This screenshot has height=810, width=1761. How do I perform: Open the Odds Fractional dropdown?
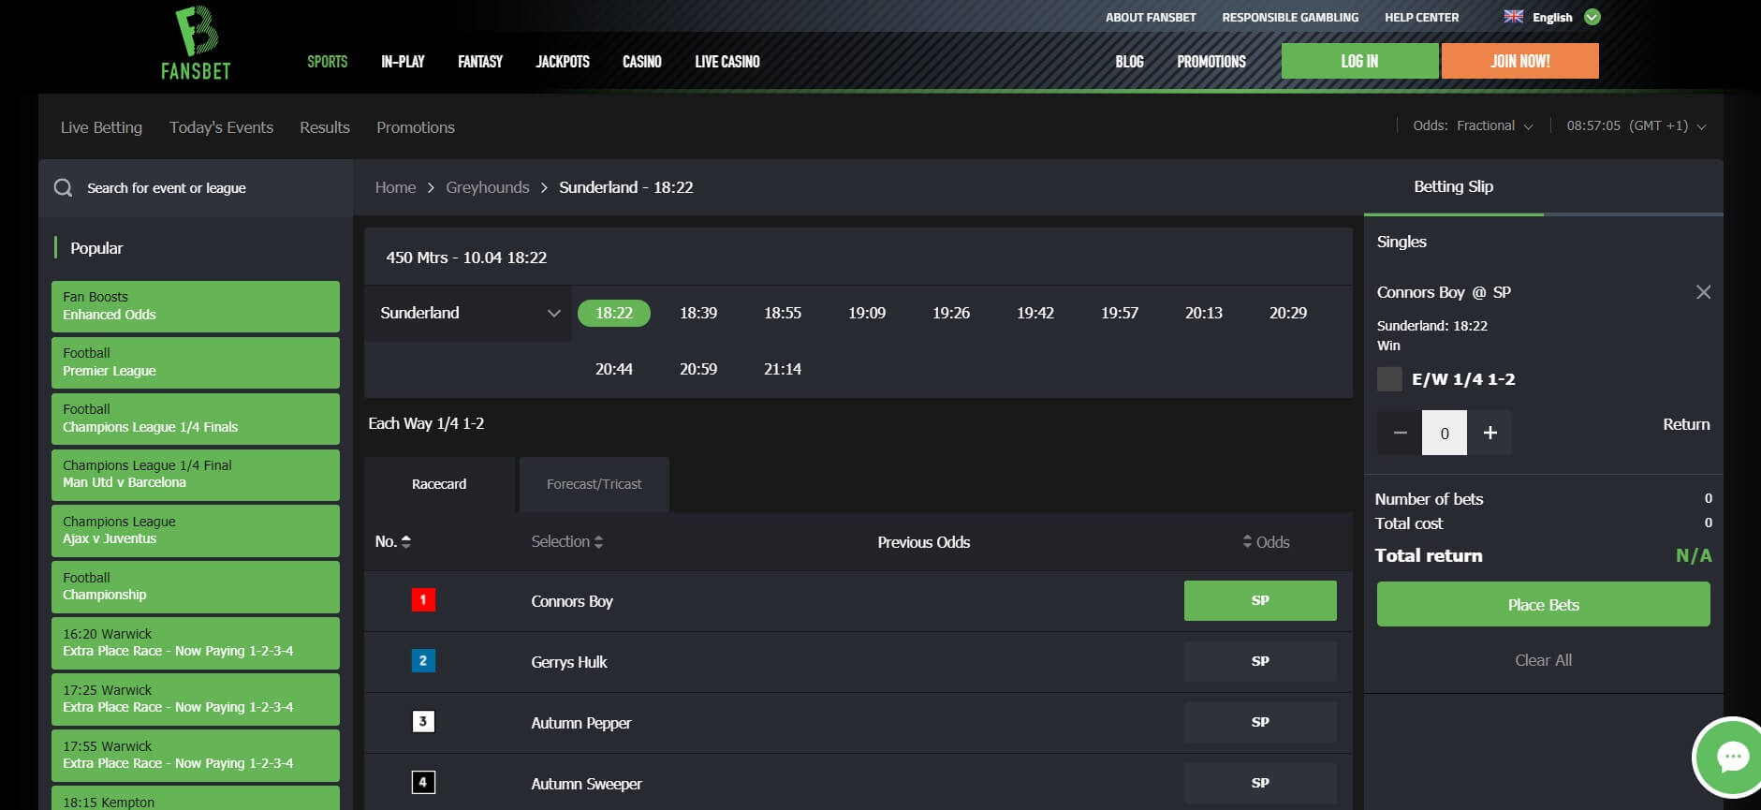tap(1473, 125)
